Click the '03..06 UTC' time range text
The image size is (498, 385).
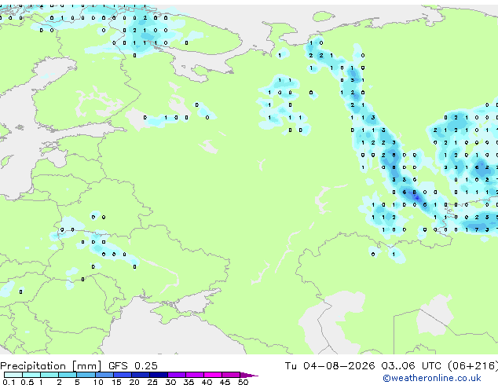point(412,366)
